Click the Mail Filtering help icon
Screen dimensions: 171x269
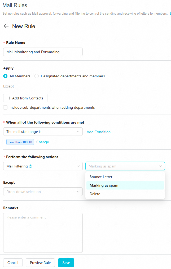pyautogui.click(x=30, y=166)
